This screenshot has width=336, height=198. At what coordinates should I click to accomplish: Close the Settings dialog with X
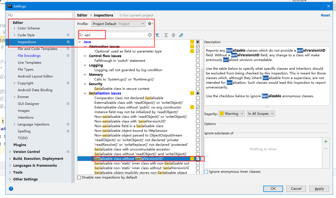click(329, 6)
